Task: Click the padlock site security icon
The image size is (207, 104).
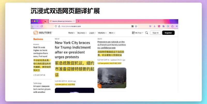Action: 59,26
